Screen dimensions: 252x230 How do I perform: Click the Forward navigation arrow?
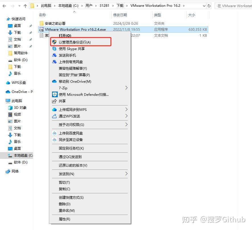[x=13, y=6]
